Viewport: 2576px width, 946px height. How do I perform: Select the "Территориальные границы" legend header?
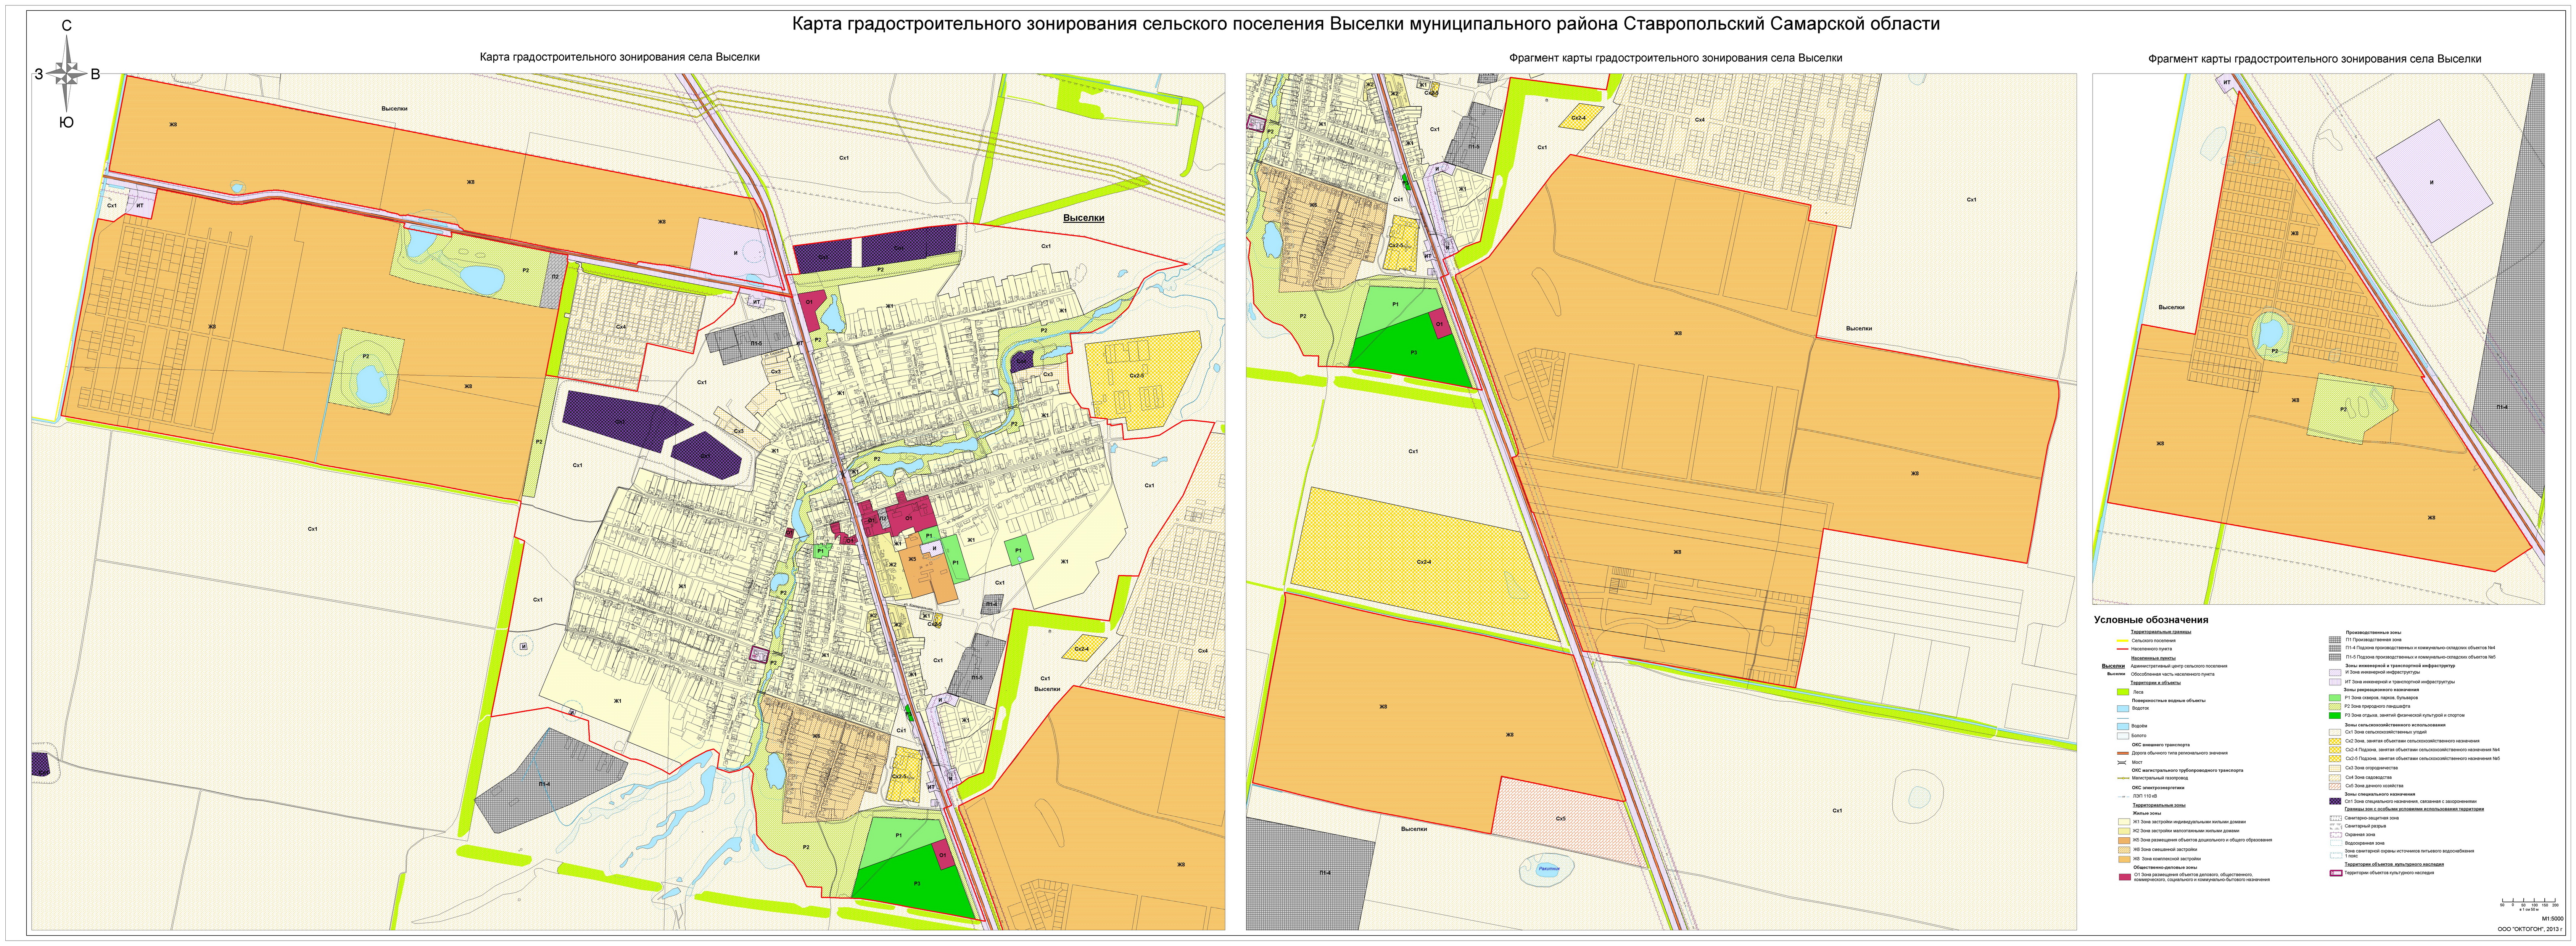(x=2161, y=632)
